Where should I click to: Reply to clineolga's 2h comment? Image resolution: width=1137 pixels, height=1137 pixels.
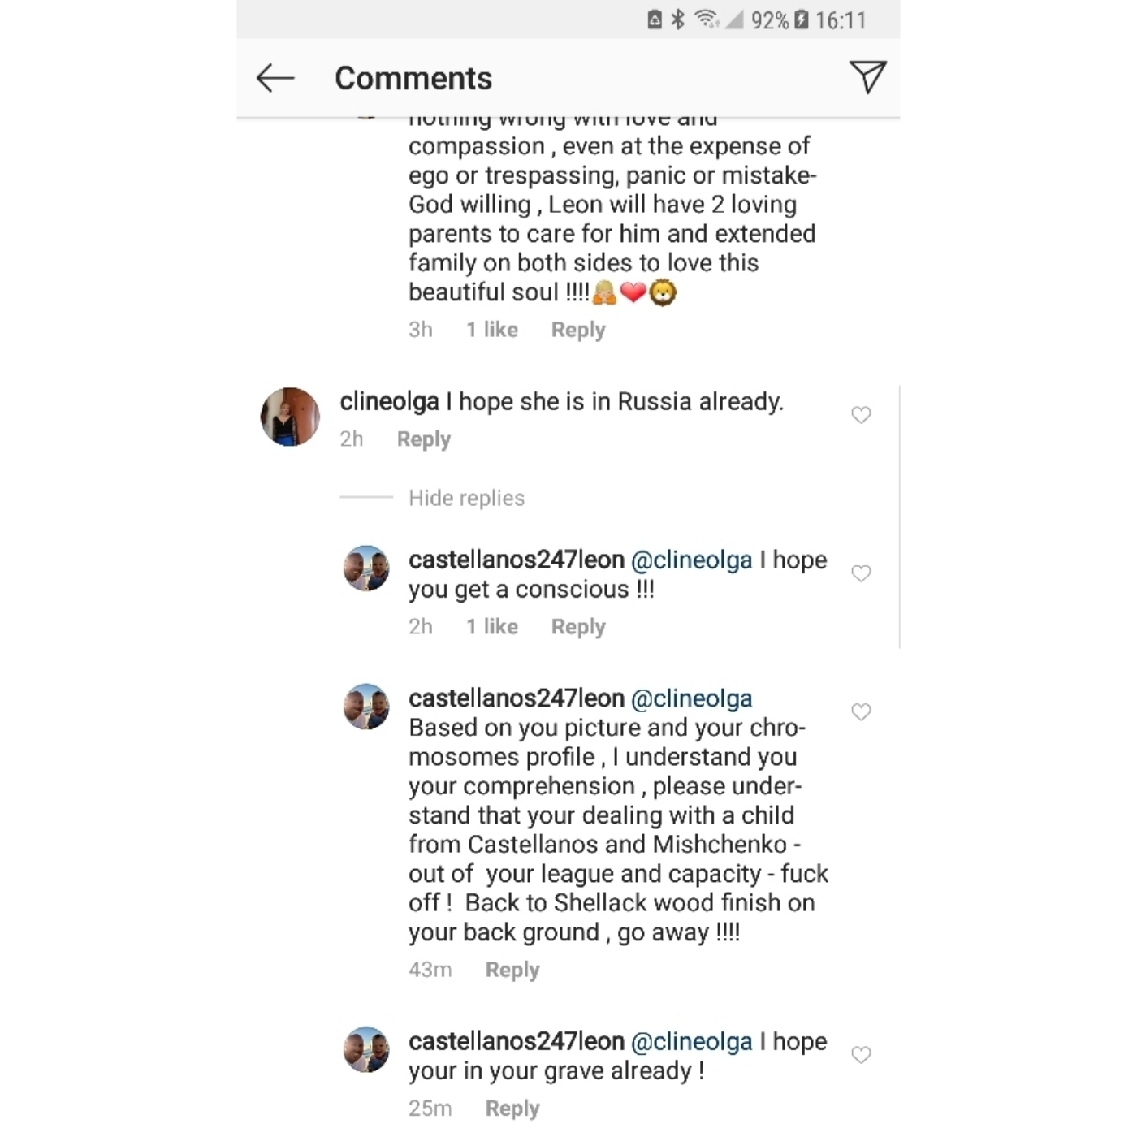[423, 439]
